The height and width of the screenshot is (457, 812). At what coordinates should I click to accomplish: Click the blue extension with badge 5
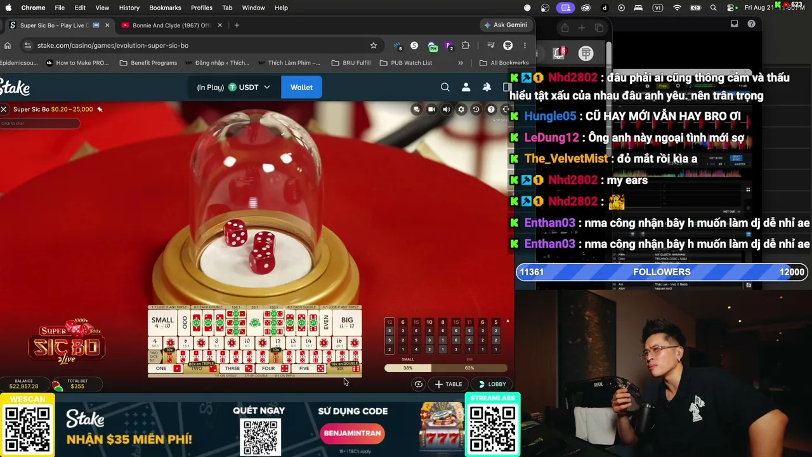pos(398,46)
